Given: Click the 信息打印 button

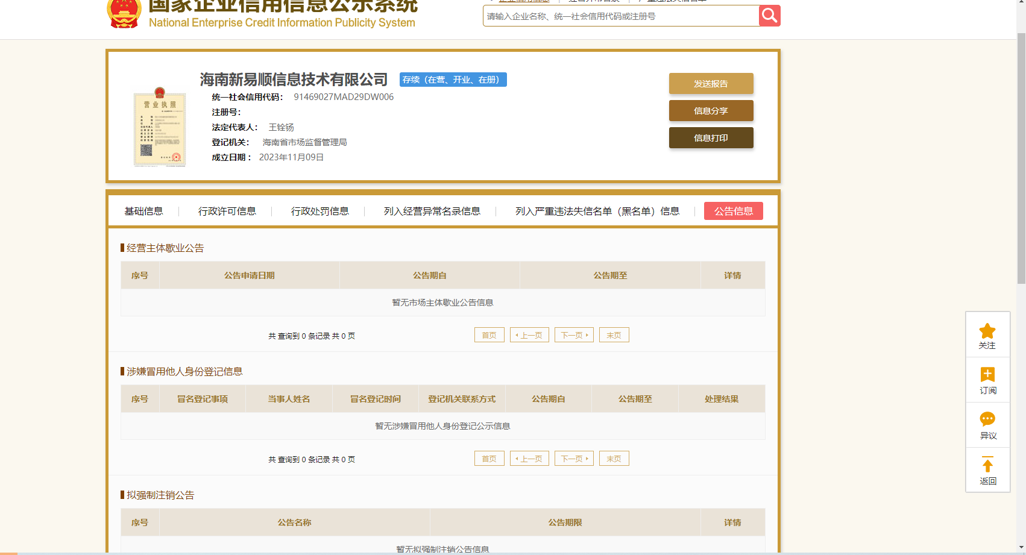Looking at the screenshot, I should (x=711, y=138).
